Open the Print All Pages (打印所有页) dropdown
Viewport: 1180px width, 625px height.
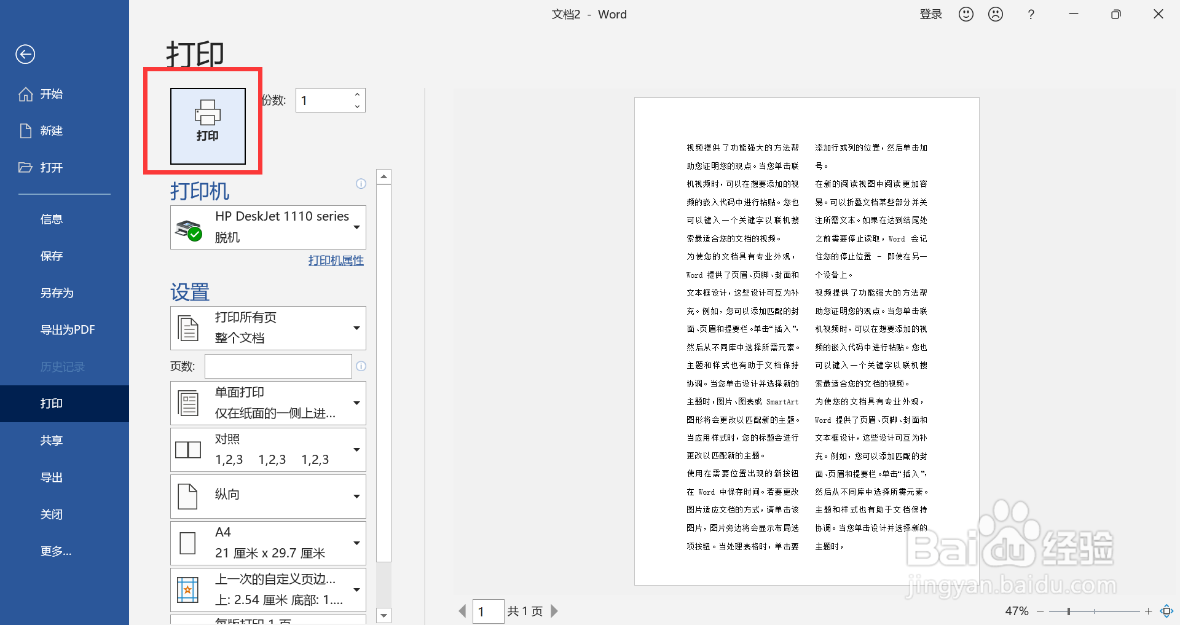click(268, 328)
